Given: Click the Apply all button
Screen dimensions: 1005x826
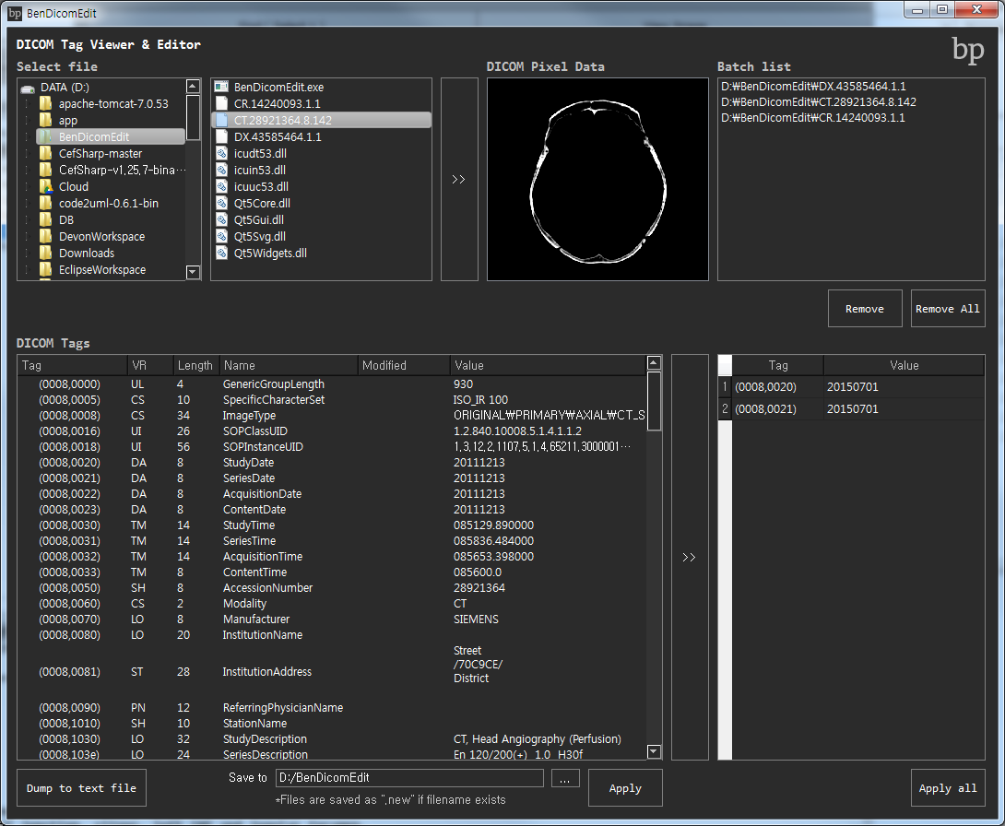Looking at the screenshot, I should pos(947,788).
